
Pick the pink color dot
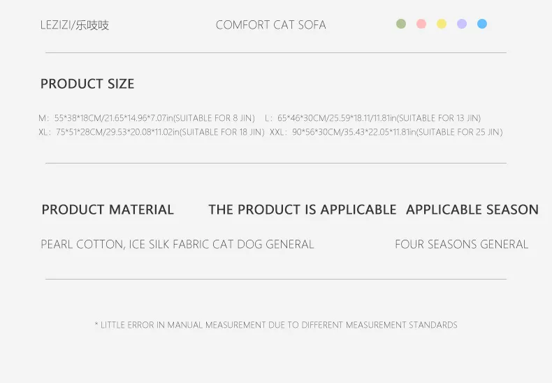click(421, 24)
